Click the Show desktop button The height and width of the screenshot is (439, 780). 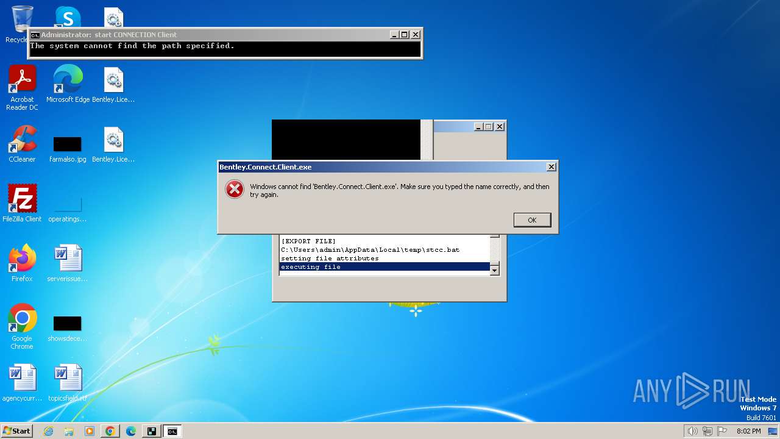coord(773,431)
